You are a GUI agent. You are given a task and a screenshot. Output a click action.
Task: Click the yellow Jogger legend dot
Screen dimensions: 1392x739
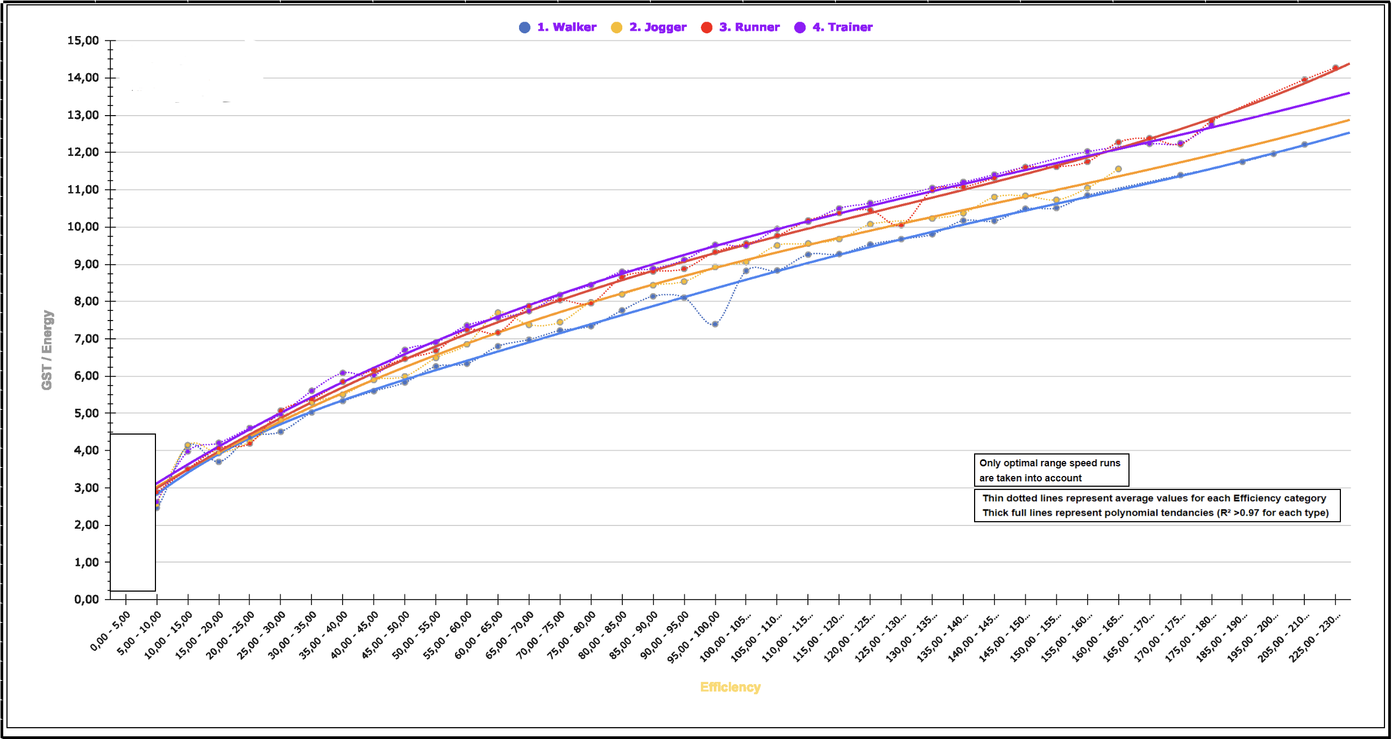(x=616, y=27)
